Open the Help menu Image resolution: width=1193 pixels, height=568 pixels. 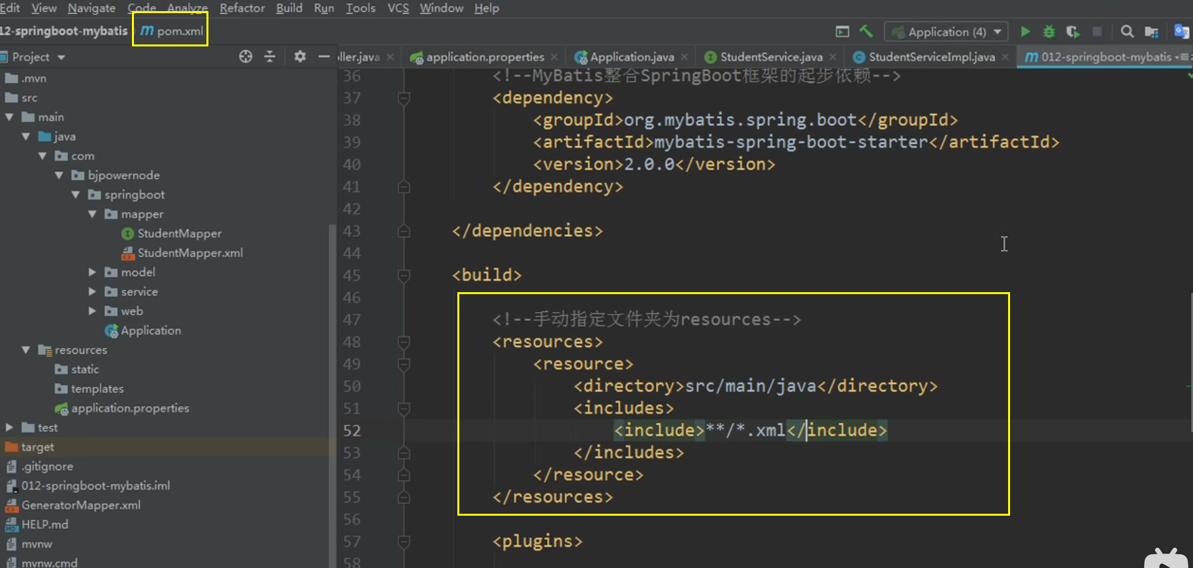487,8
